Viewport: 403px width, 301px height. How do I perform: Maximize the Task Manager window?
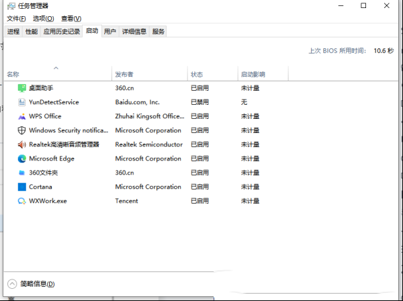(x=363, y=5)
